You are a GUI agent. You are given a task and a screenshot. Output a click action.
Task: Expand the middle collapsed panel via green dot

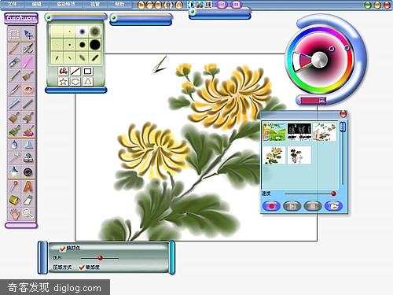click(114, 17)
